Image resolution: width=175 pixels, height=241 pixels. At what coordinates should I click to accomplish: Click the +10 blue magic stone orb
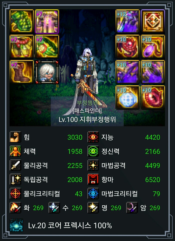pos(127,97)
